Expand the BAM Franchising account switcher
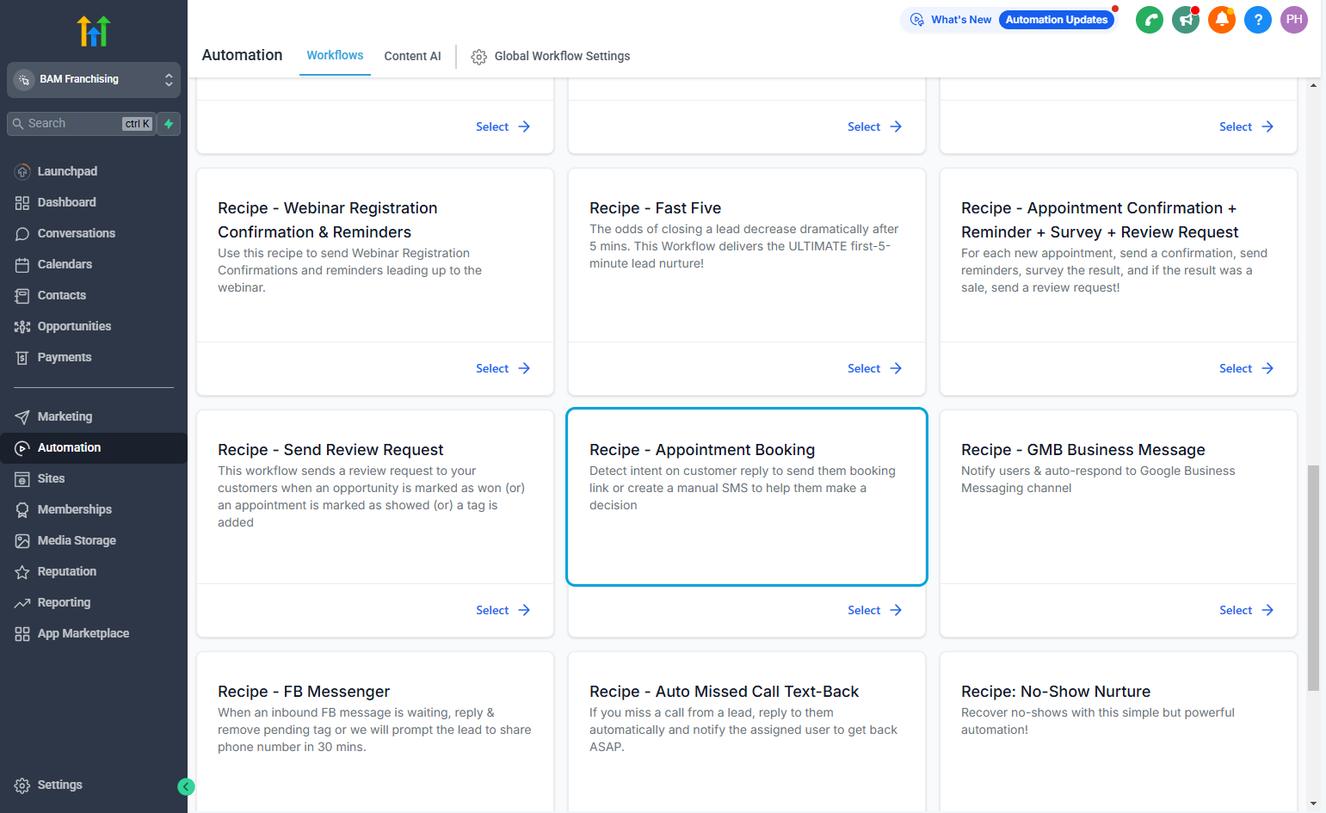 click(x=94, y=79)
